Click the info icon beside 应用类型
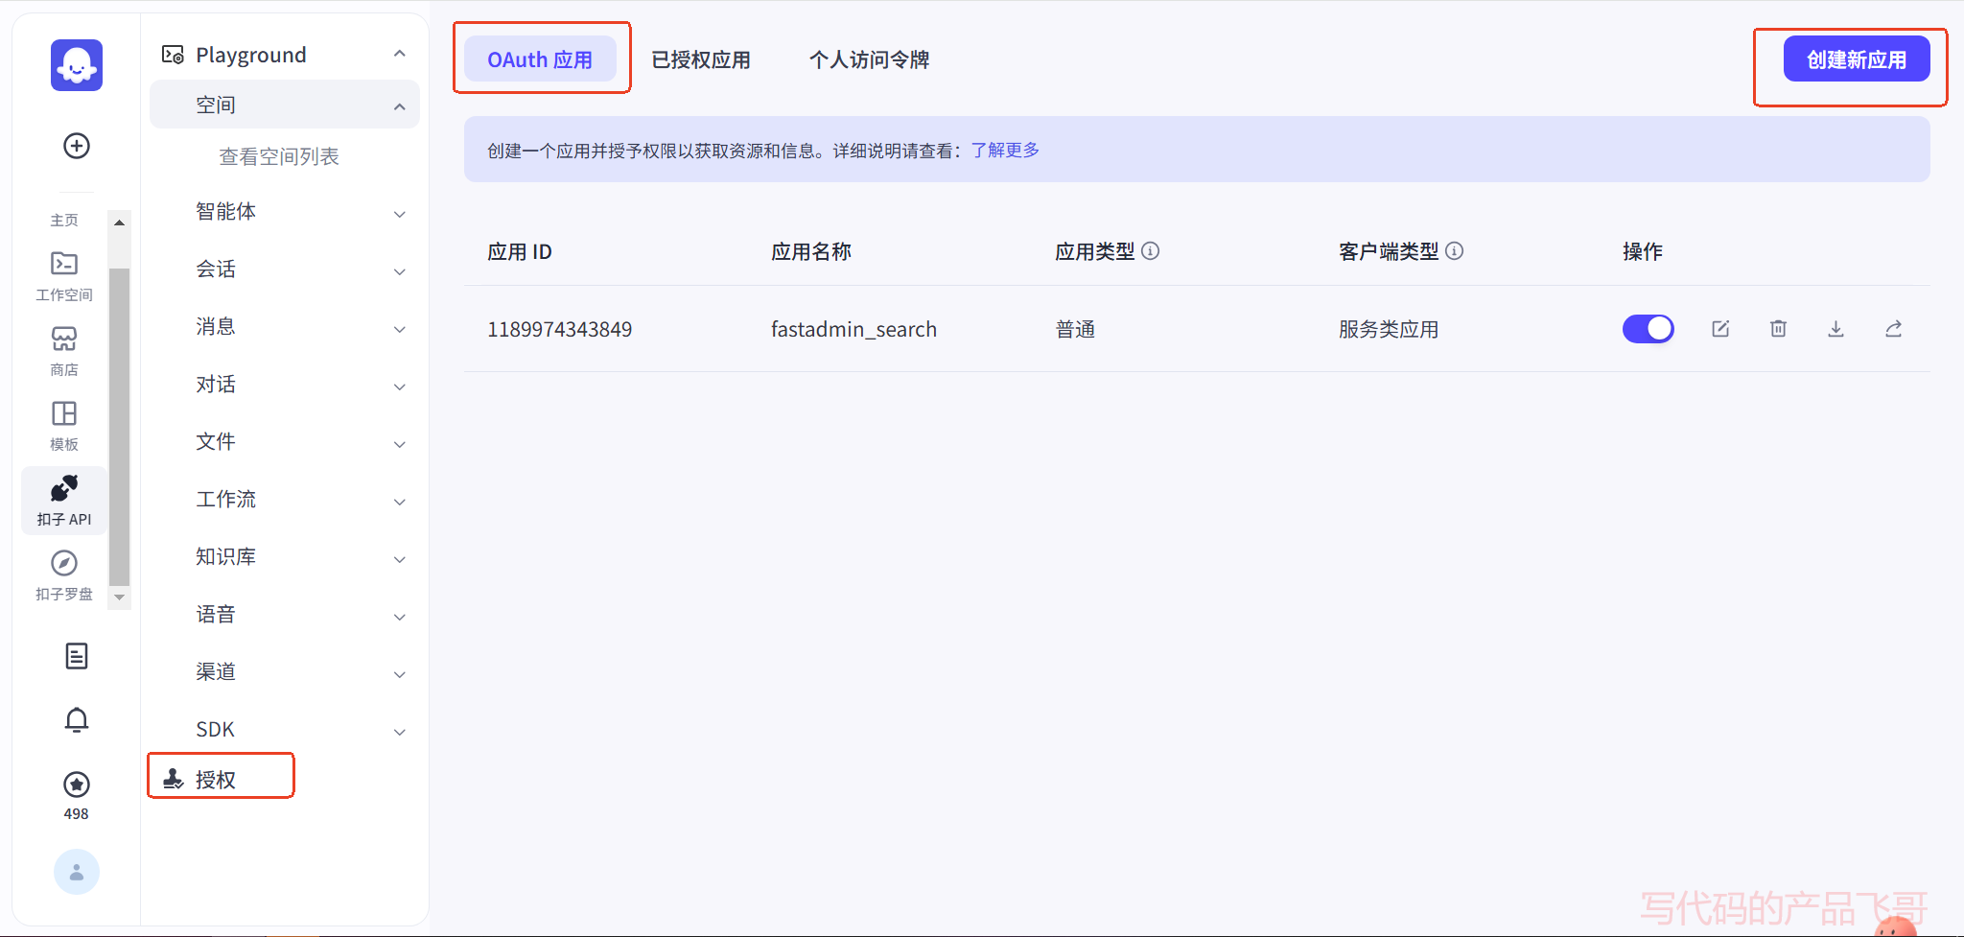The height and width of the screenshot is (937, 1964). (1151, 251)
